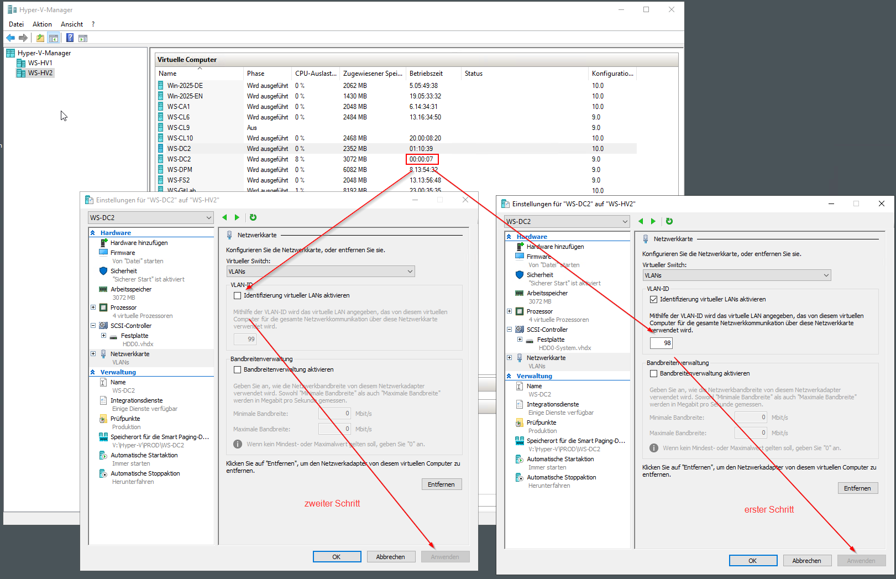Sort VM list by Betriebszeit column
896x579 pixels.
[x=433, y=74]
